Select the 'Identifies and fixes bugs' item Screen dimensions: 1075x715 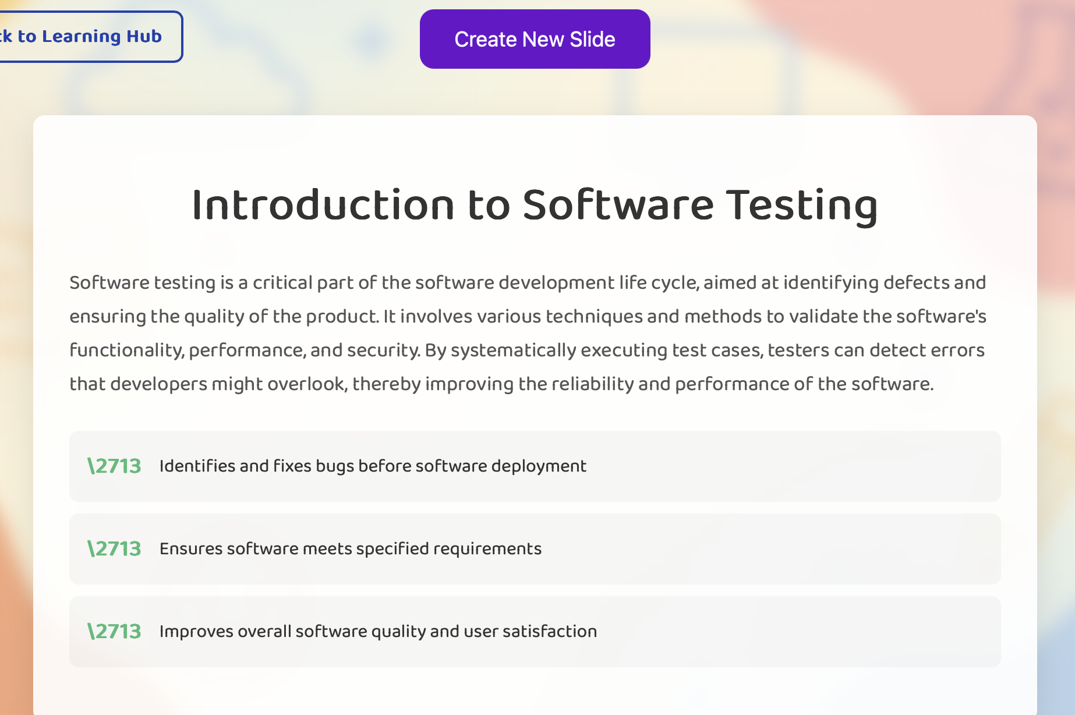pyautogui.click(x=535, y=466)
